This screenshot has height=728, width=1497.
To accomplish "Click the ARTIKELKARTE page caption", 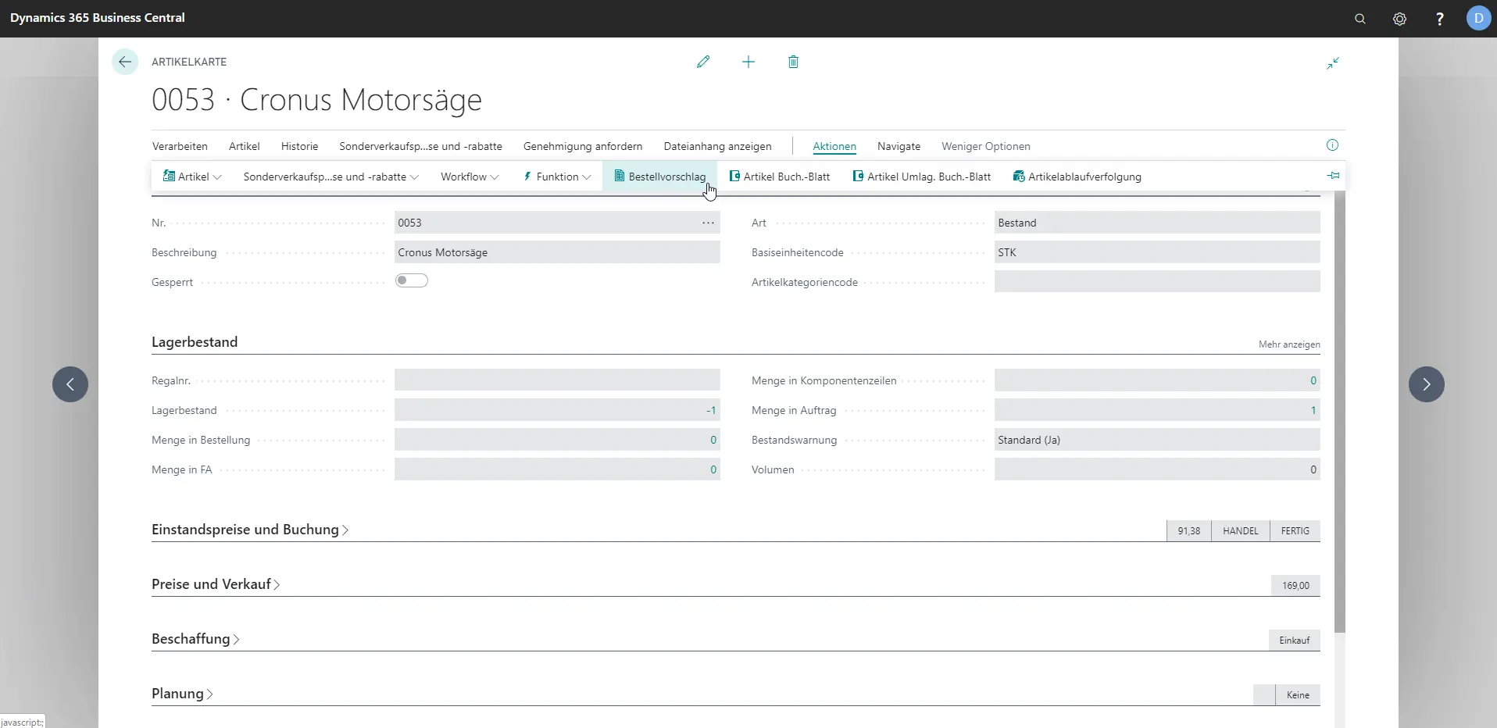I will (x=189, y=62).
